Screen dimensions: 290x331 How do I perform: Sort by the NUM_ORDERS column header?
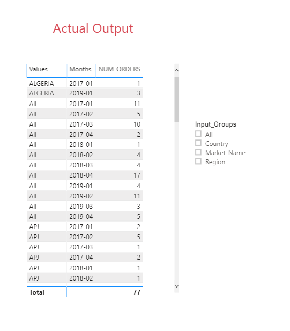[x=120, y=69]
